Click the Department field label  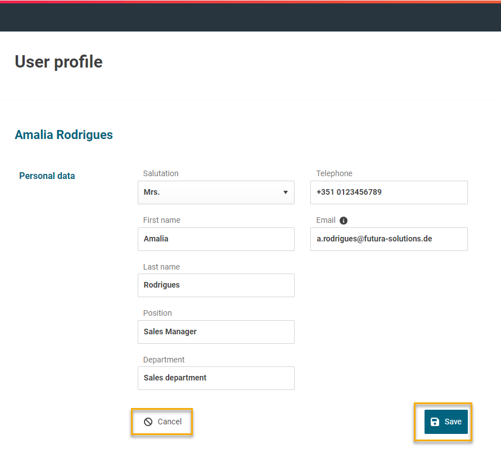click(164, 360)
